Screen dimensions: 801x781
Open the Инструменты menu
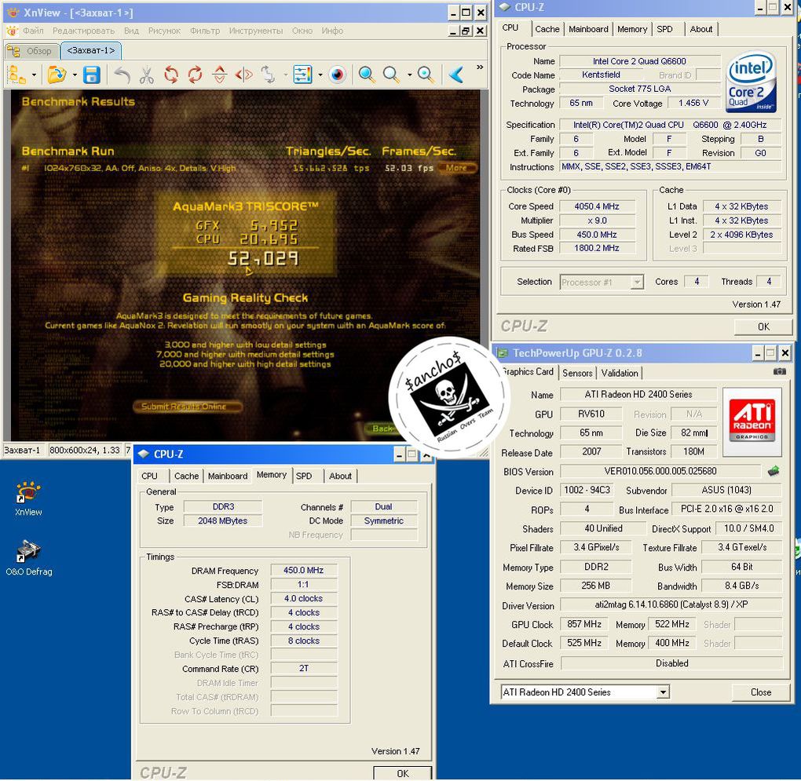pyautogui.click(x=256, y=31)
